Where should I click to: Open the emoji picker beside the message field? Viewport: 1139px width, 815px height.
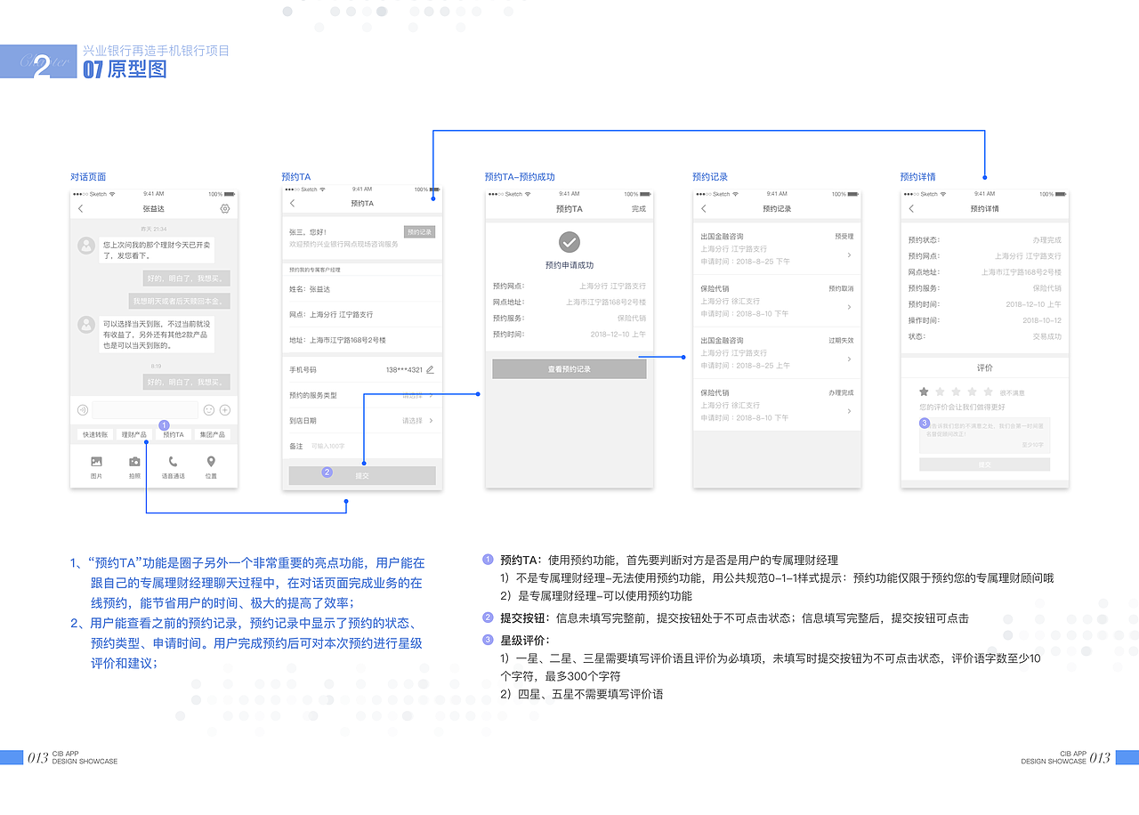(208, 410)
